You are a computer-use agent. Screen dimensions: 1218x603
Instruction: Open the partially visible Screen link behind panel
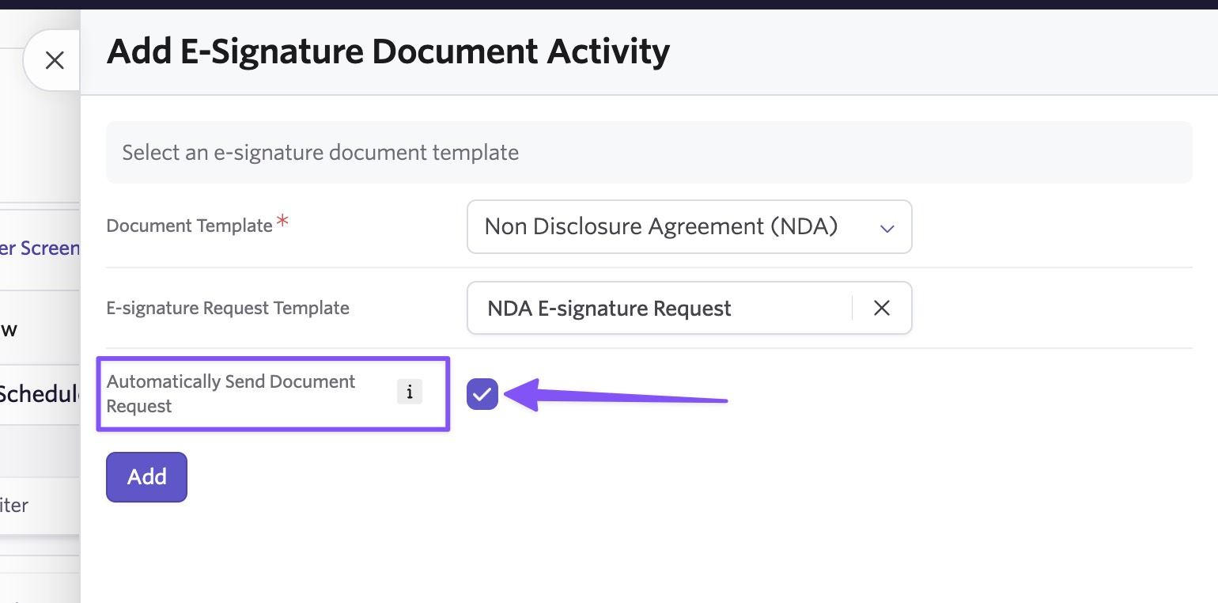tap(40, 248)
